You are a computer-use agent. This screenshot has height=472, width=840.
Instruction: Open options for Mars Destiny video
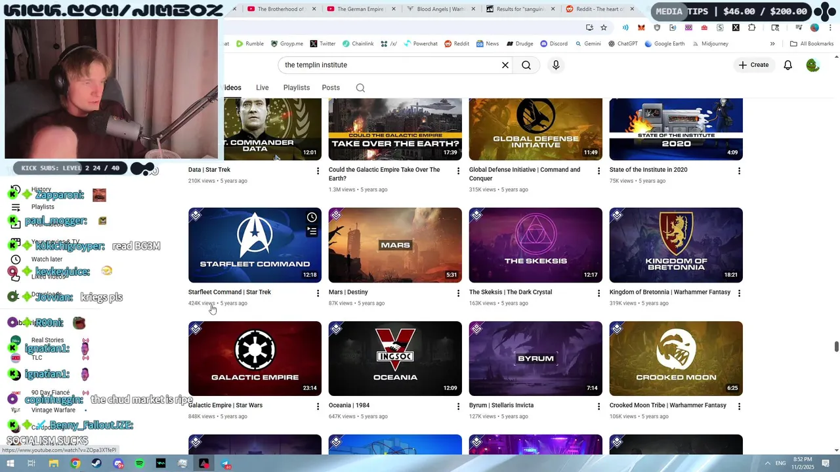458,293
